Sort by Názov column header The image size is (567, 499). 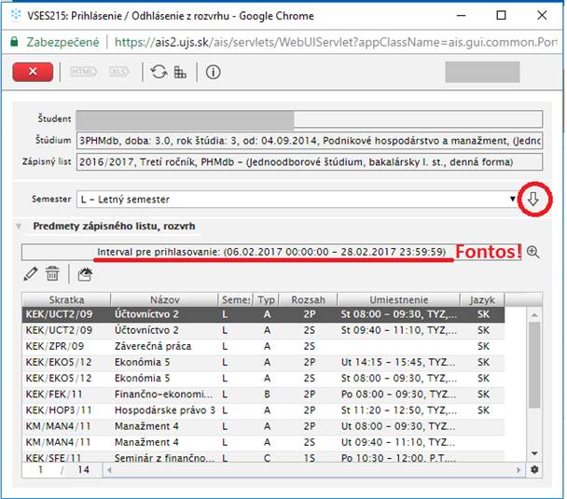163,300
